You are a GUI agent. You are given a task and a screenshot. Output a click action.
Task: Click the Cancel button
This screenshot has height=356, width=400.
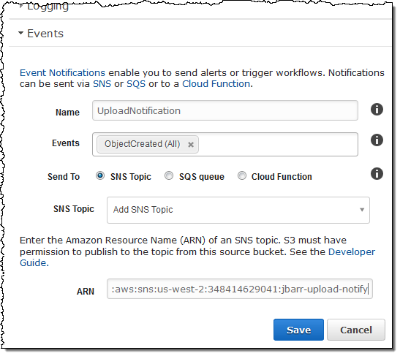(356, 330)
